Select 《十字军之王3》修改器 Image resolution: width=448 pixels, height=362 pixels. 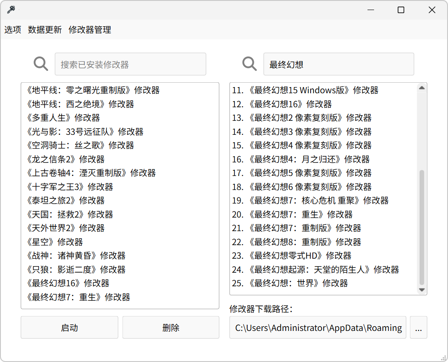click(x=120, y=187)
